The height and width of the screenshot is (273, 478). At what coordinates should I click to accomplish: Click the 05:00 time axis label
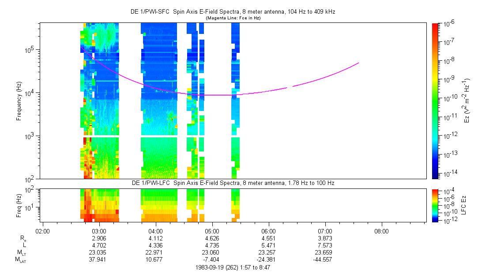pyautogui.click(x=212, y=231)
